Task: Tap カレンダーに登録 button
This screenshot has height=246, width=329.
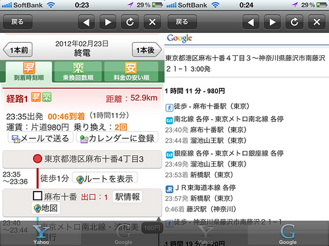Action: click(x=117, y=138)
